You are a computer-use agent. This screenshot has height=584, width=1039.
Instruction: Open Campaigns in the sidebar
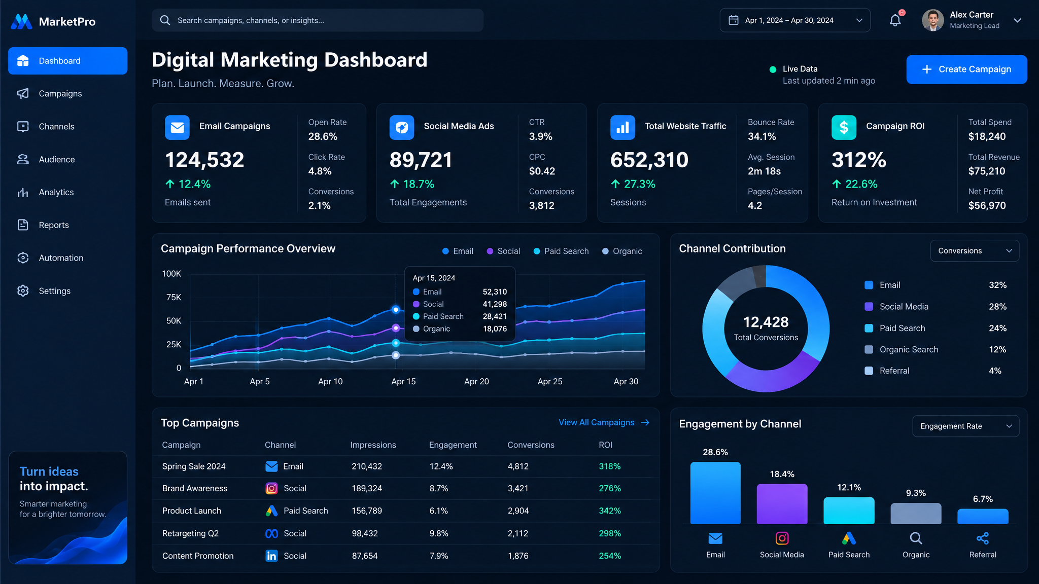coord(68,93)
